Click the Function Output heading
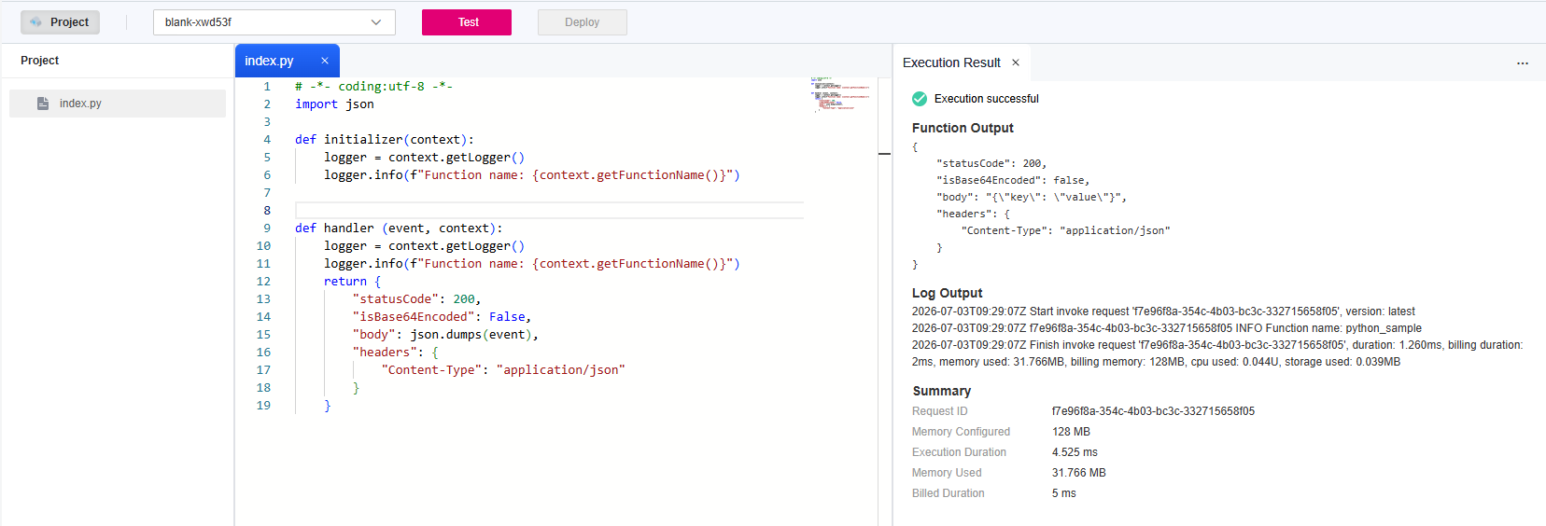The width and height of the screenshot is (1546, 526). [963, 129]
